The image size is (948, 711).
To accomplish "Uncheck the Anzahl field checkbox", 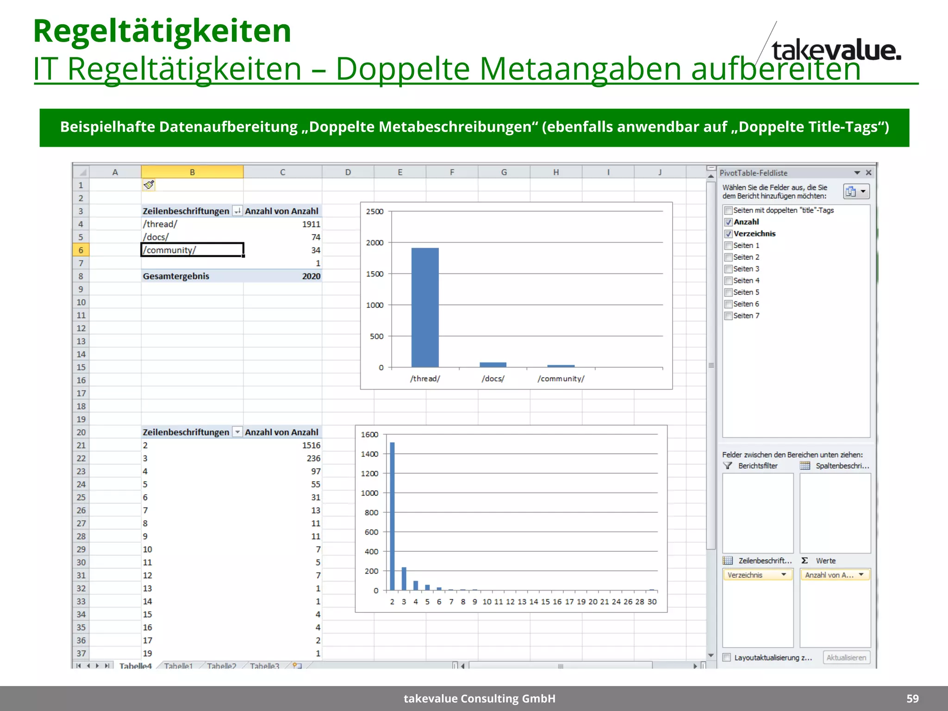I will coord(728,222).
